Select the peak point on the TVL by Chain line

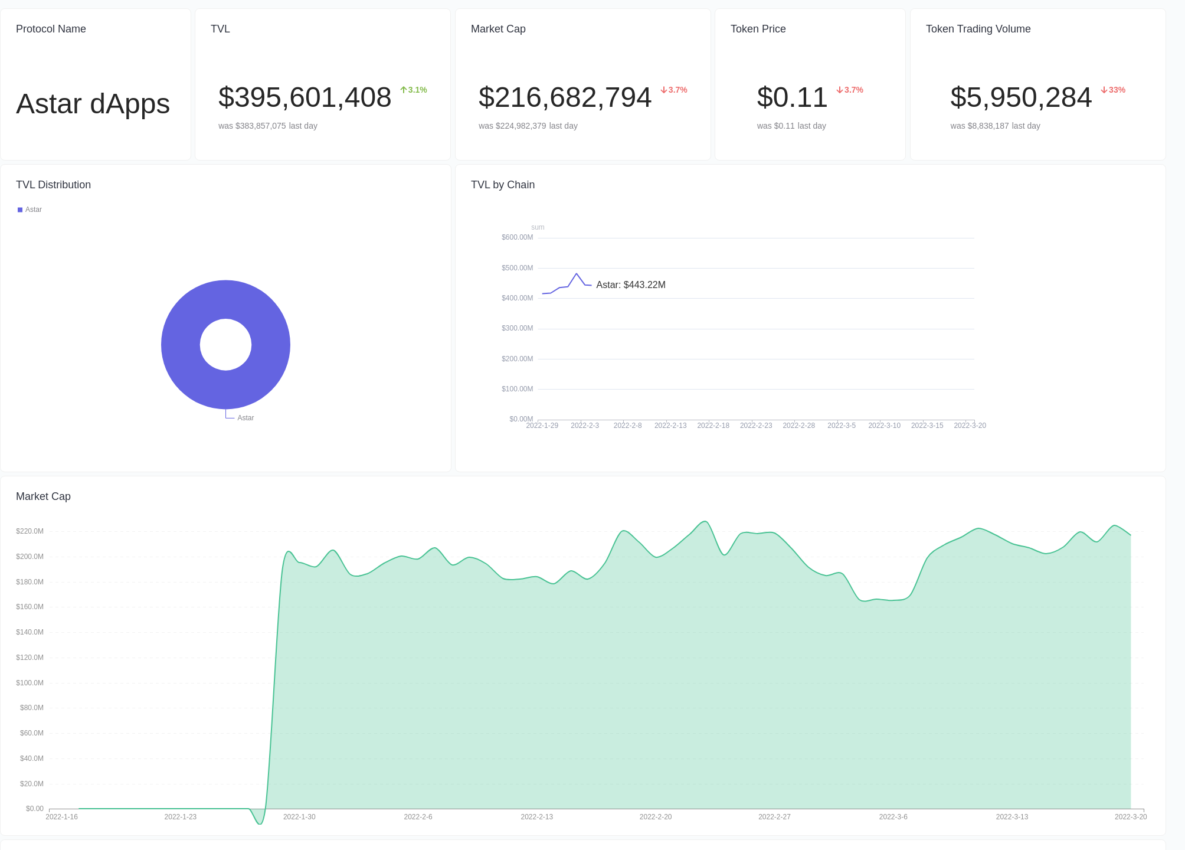tap(577, 273)
